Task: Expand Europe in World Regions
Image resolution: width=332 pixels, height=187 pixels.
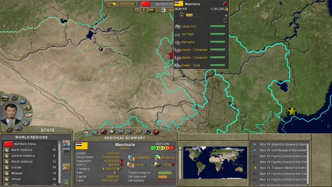Action: click(x=31, y=167)
